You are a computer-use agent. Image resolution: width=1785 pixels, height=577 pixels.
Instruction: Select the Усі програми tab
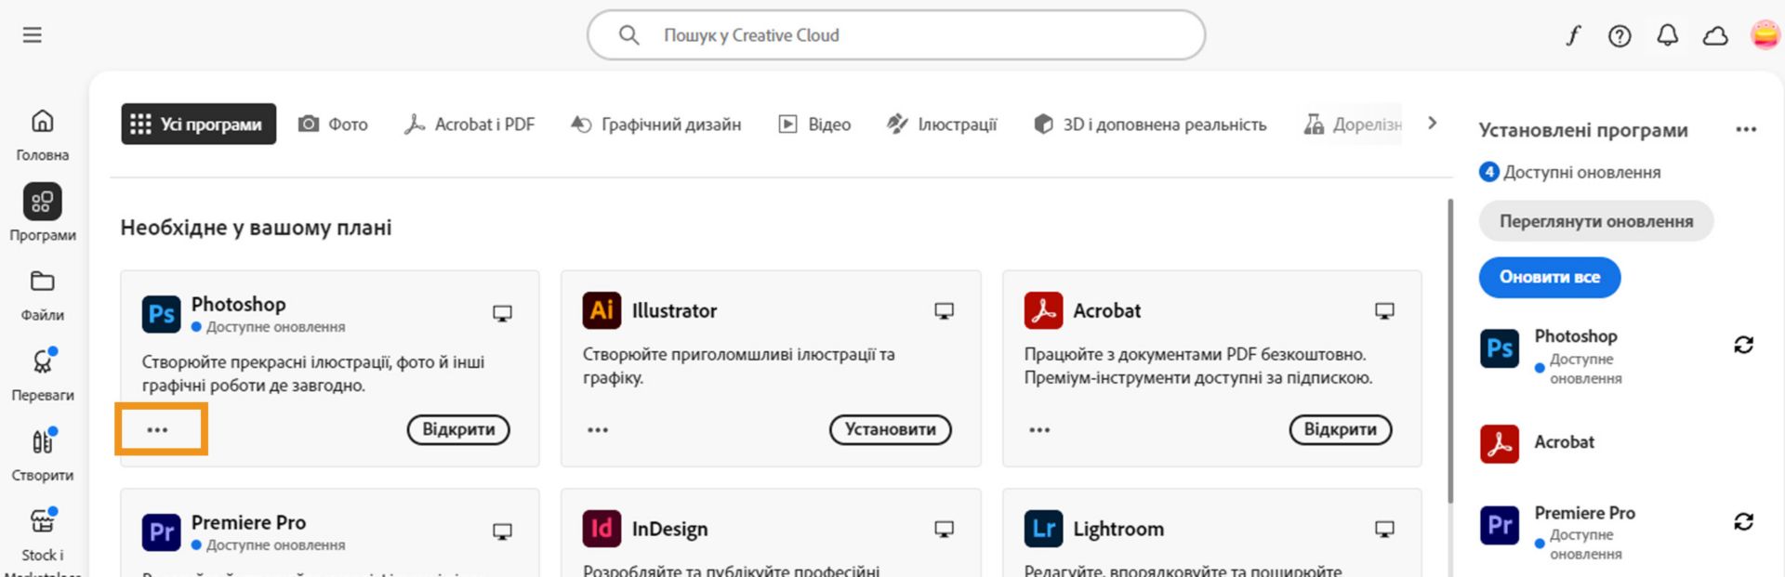tap(199, 124)
